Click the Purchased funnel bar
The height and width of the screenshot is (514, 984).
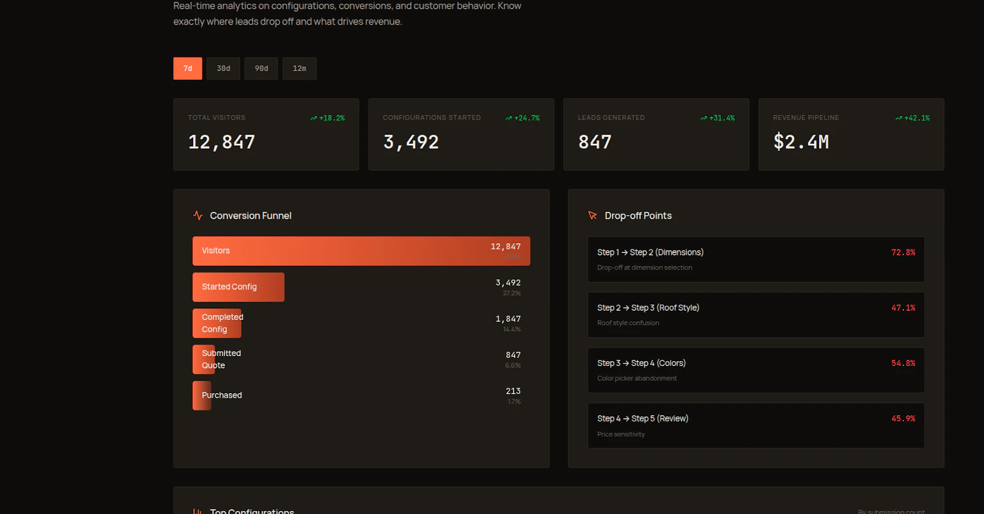pyautogui.click(x=202, y=395)
